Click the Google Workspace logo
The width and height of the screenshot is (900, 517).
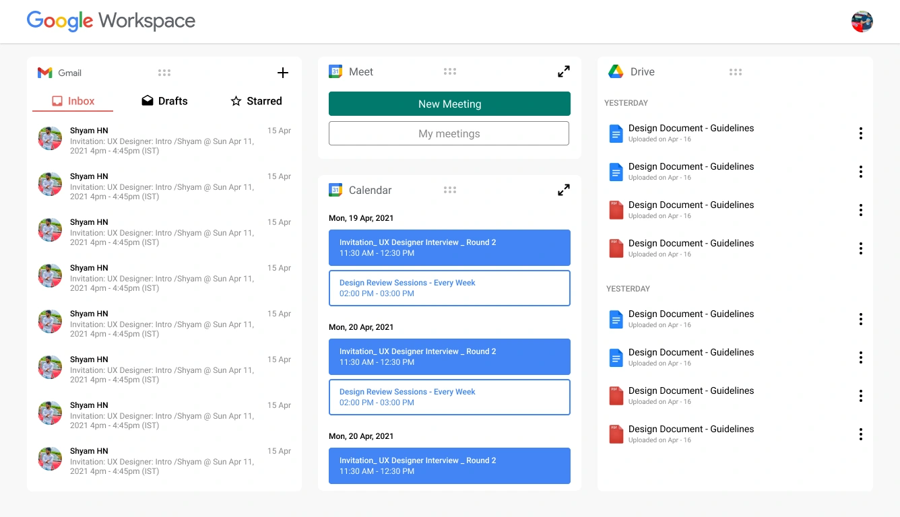click(111, 21)
